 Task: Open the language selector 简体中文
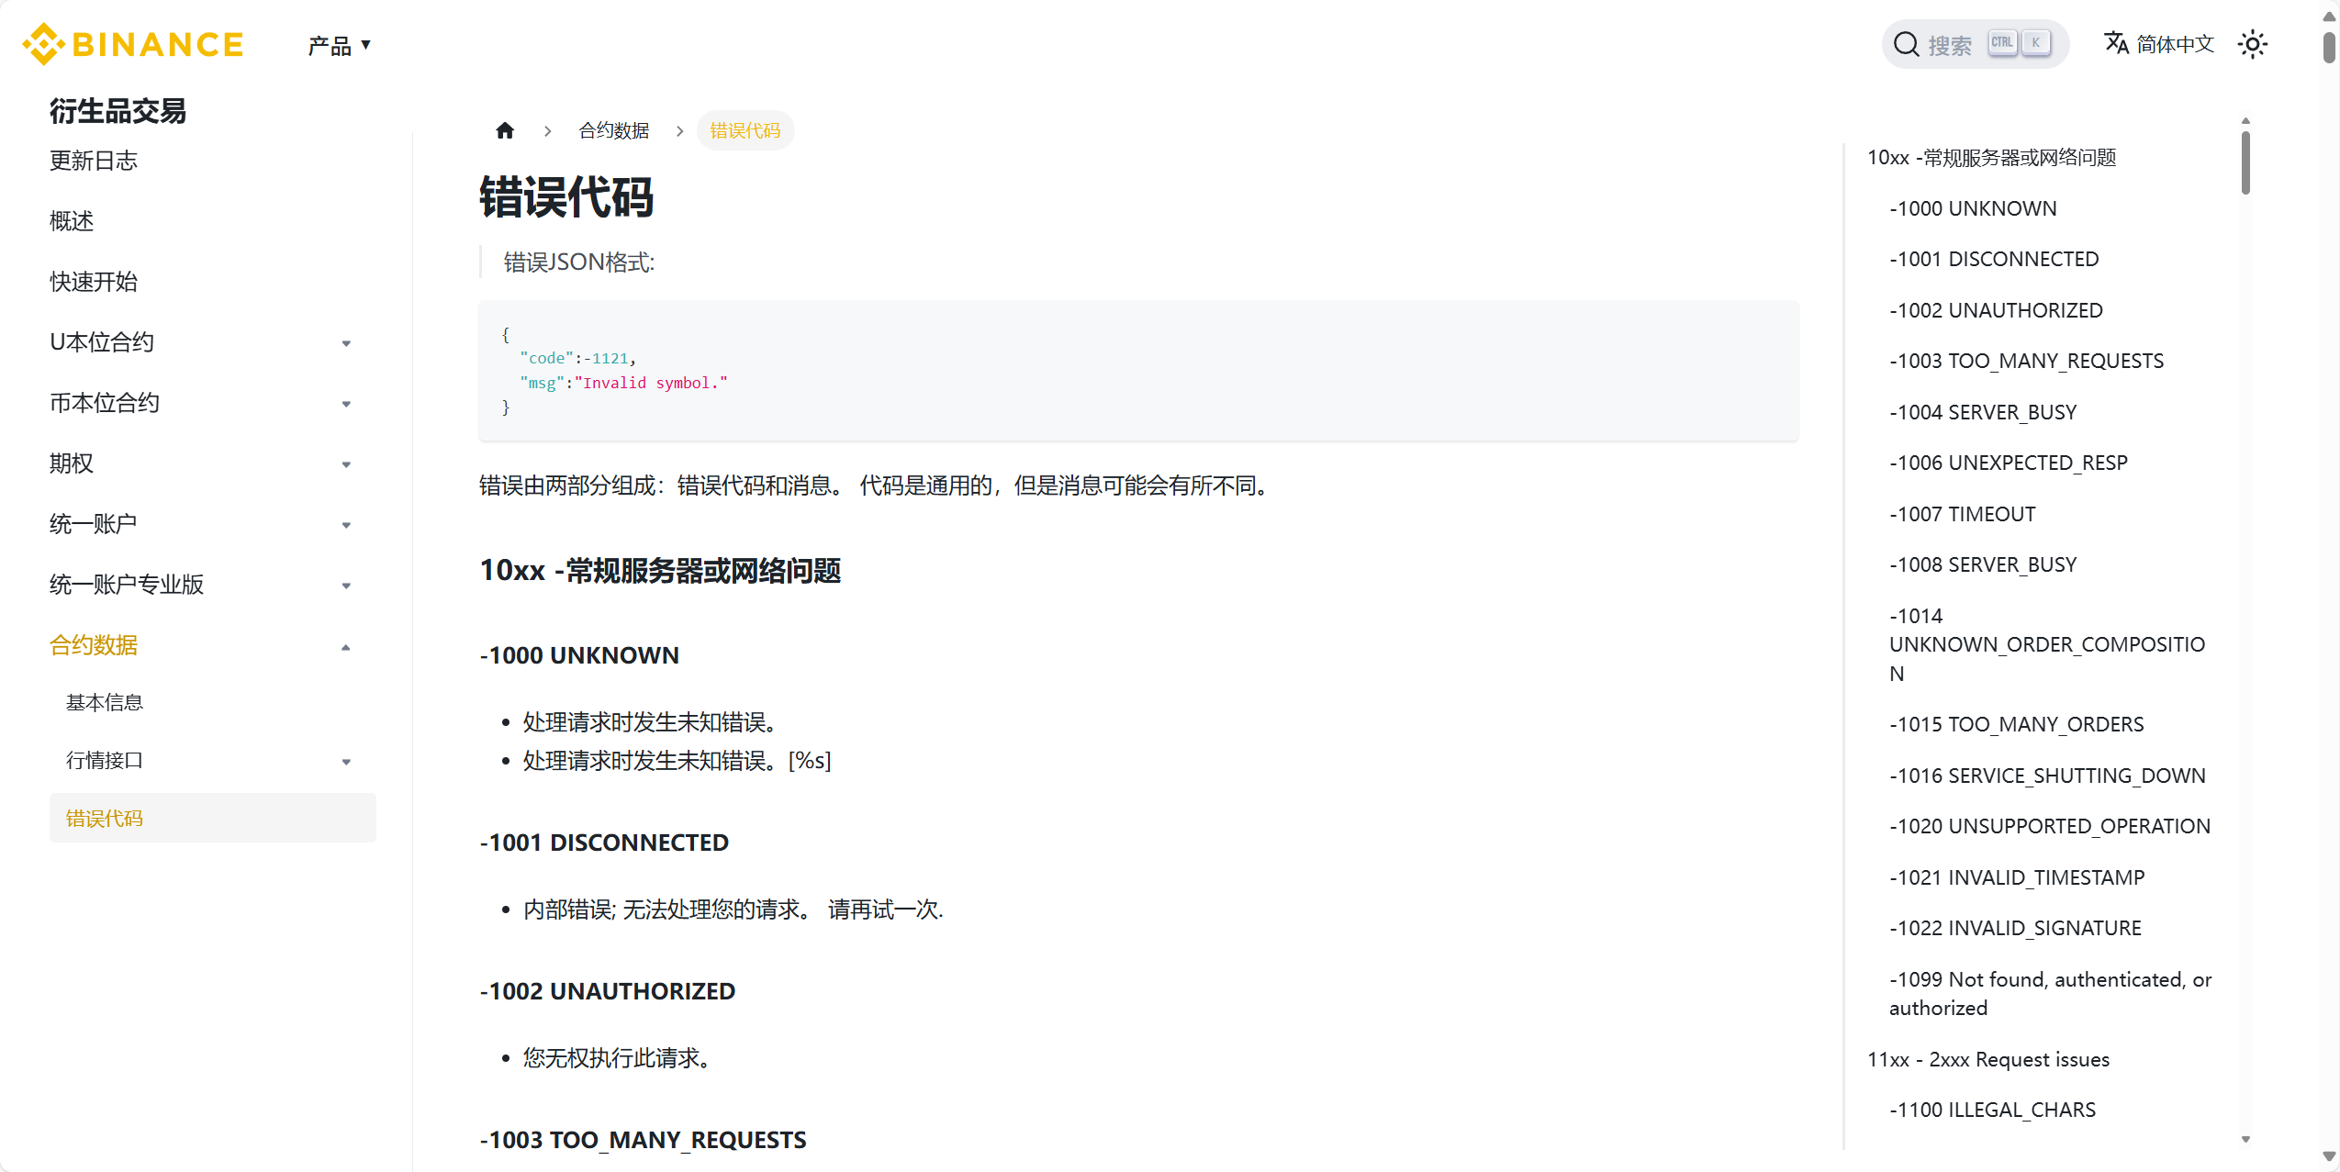click(2157, 43)
